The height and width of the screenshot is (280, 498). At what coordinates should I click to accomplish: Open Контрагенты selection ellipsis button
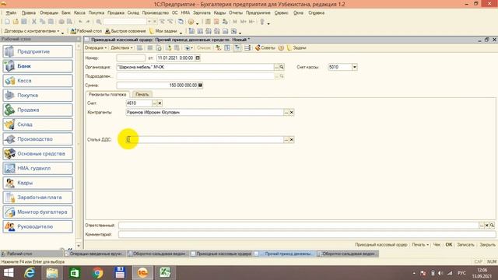tap(286, 112)
